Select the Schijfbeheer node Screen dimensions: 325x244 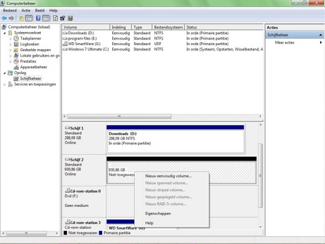(x=31, y=79)
